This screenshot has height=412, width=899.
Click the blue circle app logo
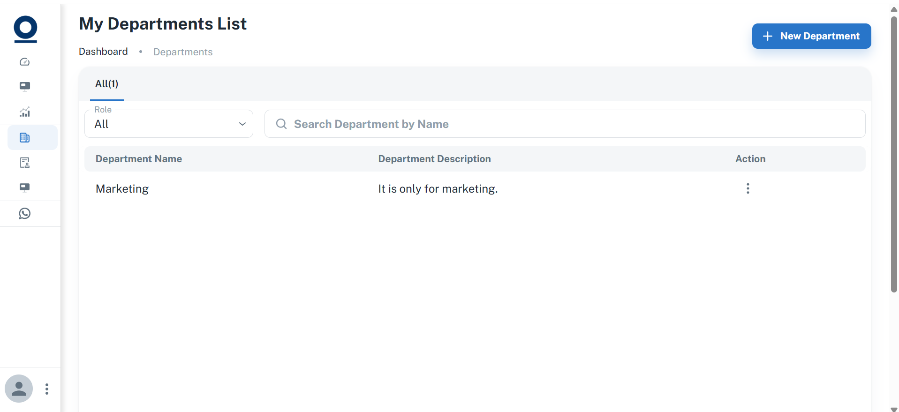(25, 29)
